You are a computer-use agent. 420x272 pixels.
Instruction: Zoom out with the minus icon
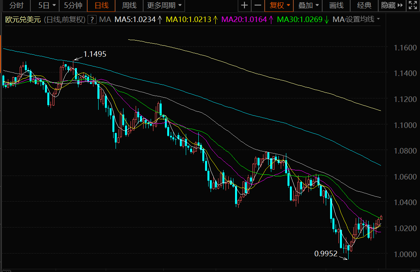click(x=258, y=6)
